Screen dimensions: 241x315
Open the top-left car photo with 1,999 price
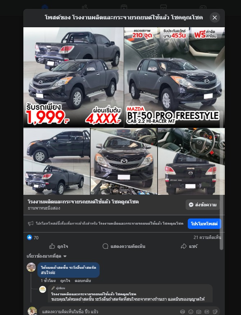(x=73, y=77)
